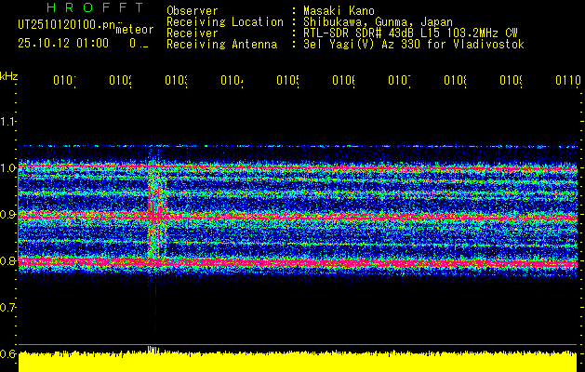The height and width of the screenshot is (372, 585).
Task: Click the 1.0 frequency axis label
Action: click(x=9, y=168)
